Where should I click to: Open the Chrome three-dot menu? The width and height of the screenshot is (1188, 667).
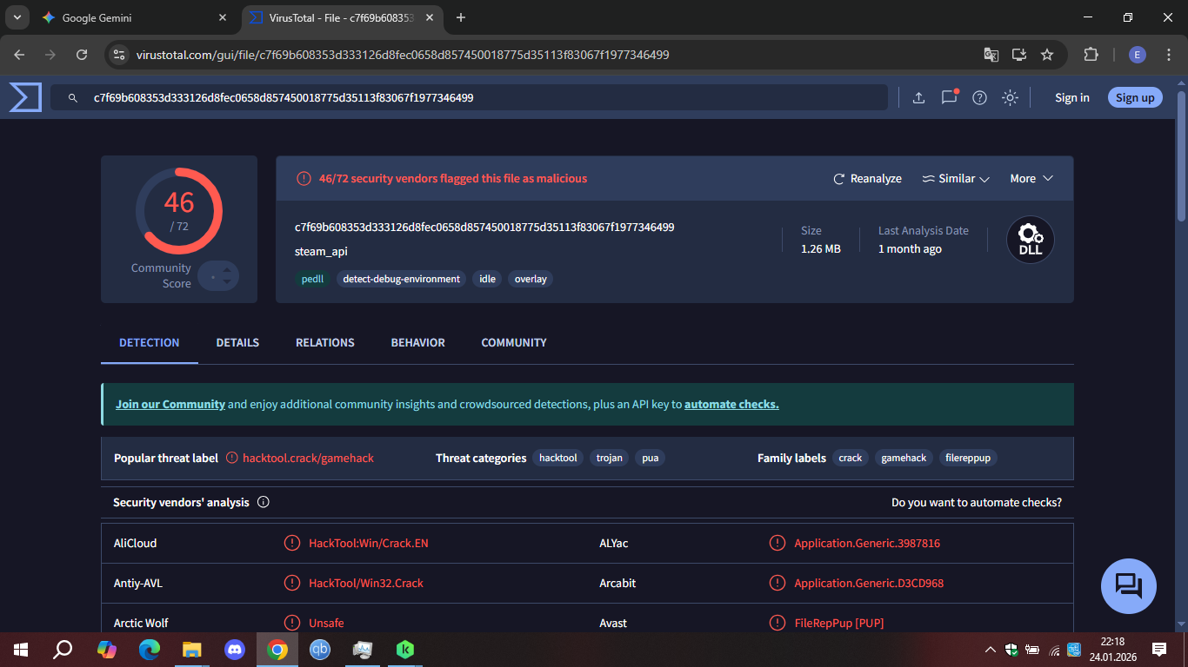tap(1168, 55)
